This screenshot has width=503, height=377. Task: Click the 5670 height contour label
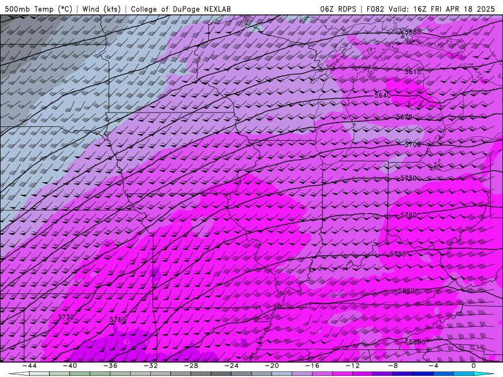404,117
